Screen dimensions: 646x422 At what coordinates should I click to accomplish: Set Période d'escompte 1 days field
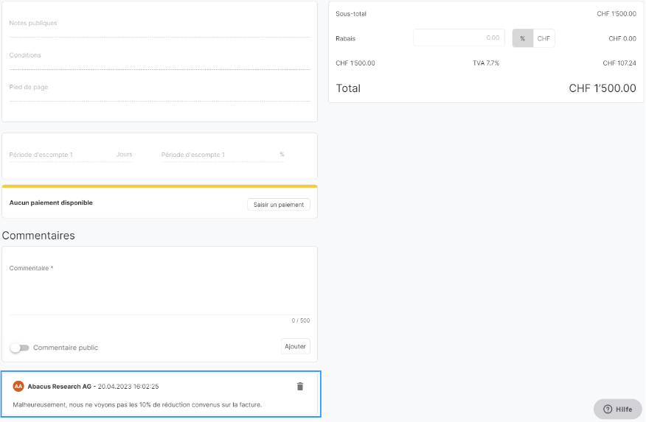pyautogui.click(x=71, y=155)
